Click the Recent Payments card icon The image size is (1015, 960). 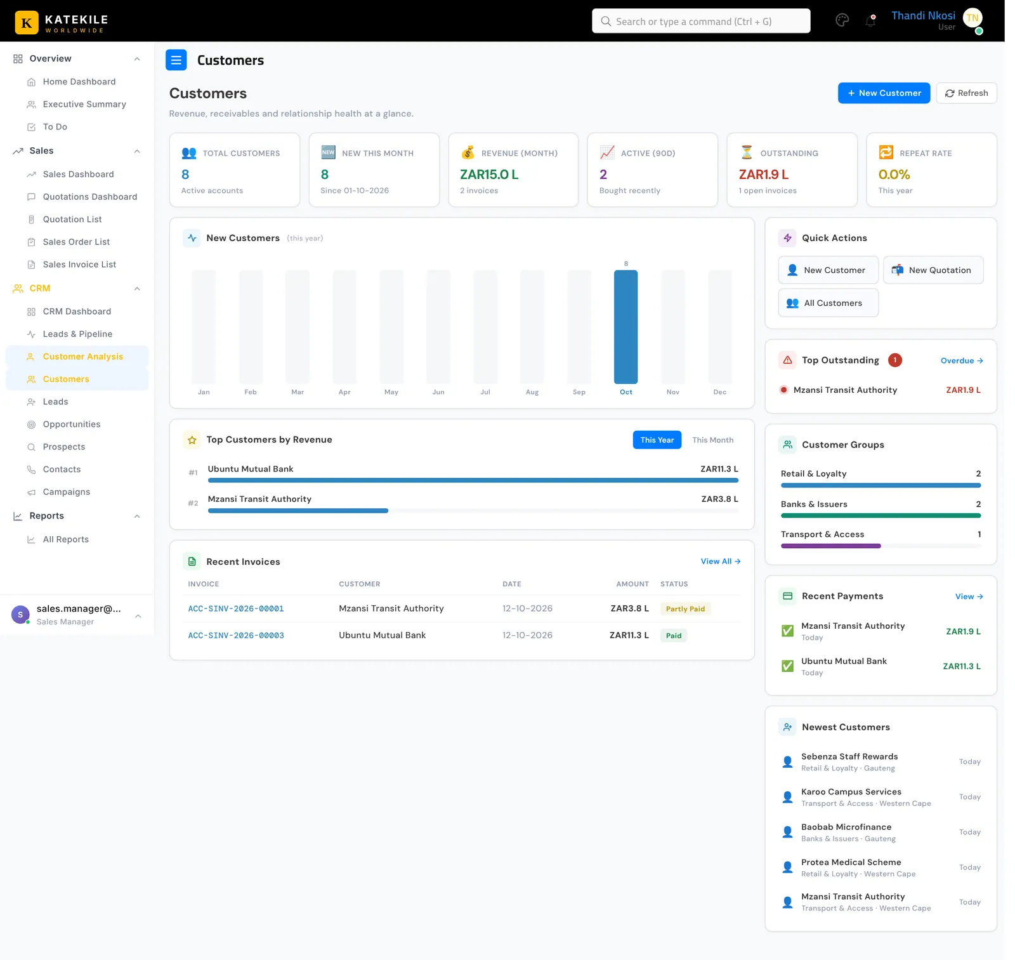787,596
